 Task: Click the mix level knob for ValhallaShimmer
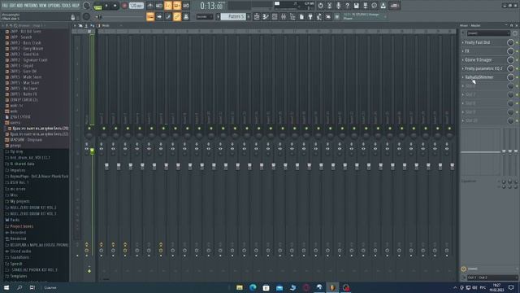510,77
